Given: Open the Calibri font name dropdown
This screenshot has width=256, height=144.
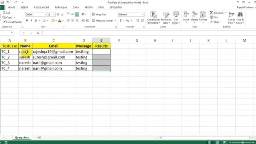Looking at the screenshot, I should tap(45, 14).
